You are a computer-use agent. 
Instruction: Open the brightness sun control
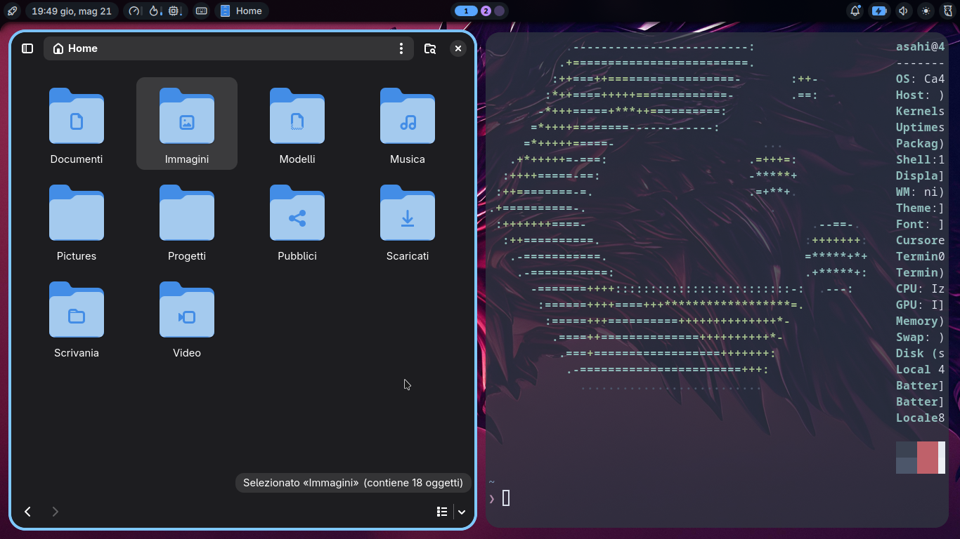point(926,11)
